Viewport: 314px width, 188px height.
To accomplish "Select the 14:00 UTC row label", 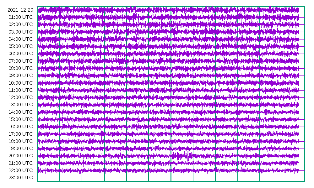I will (21, 112).
